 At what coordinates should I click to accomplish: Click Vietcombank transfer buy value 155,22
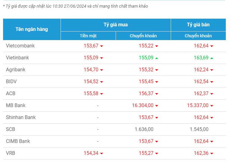[x=146, y=46]
